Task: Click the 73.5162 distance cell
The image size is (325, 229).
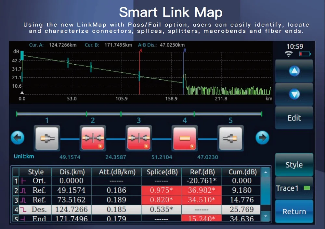Action: tap(71, 200)
